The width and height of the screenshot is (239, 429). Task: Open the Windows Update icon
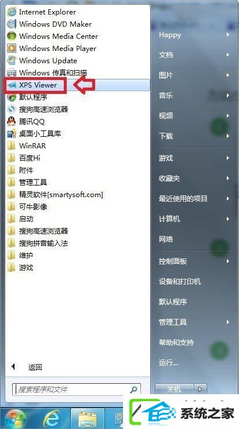point(12,60)
